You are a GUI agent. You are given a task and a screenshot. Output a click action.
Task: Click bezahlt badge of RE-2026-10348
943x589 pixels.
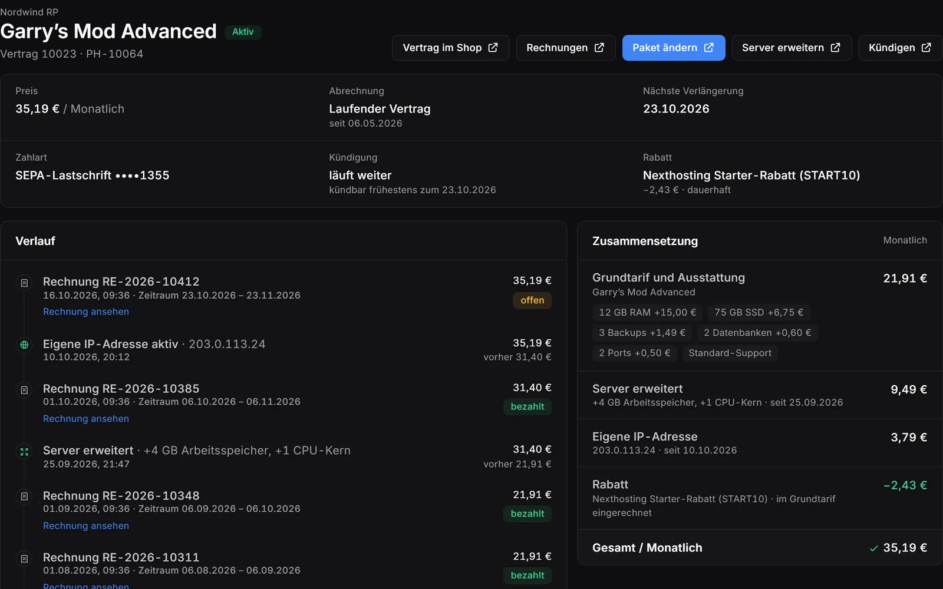(x=527, y=514)
